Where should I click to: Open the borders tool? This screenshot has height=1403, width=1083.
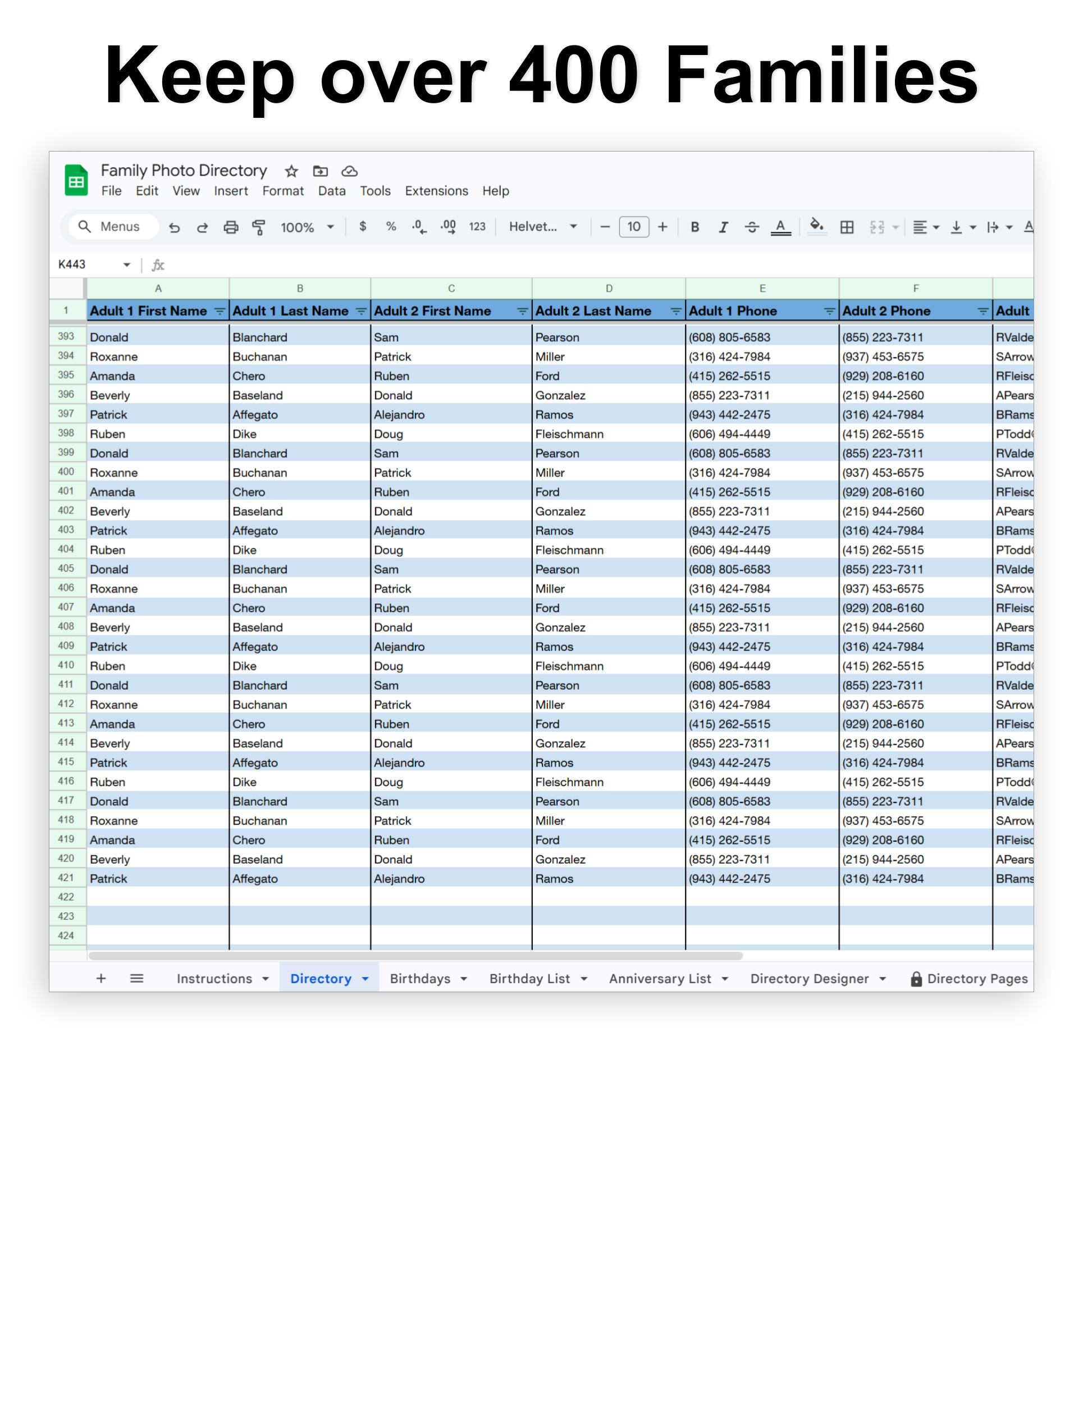(x=847, y=227)
